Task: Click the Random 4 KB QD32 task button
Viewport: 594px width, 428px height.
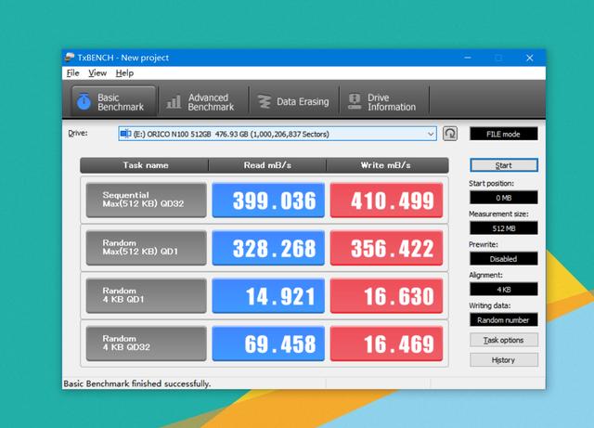Action: tap(146, 344)
